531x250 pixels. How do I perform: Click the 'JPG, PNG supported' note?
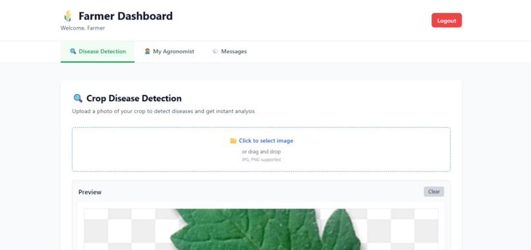[x=261, y=160]
